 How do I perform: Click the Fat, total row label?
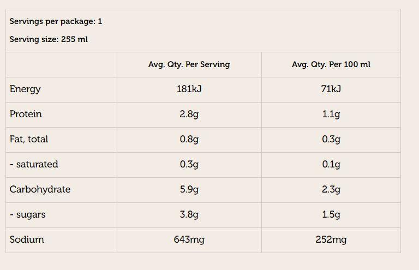(x=29, y=139)
